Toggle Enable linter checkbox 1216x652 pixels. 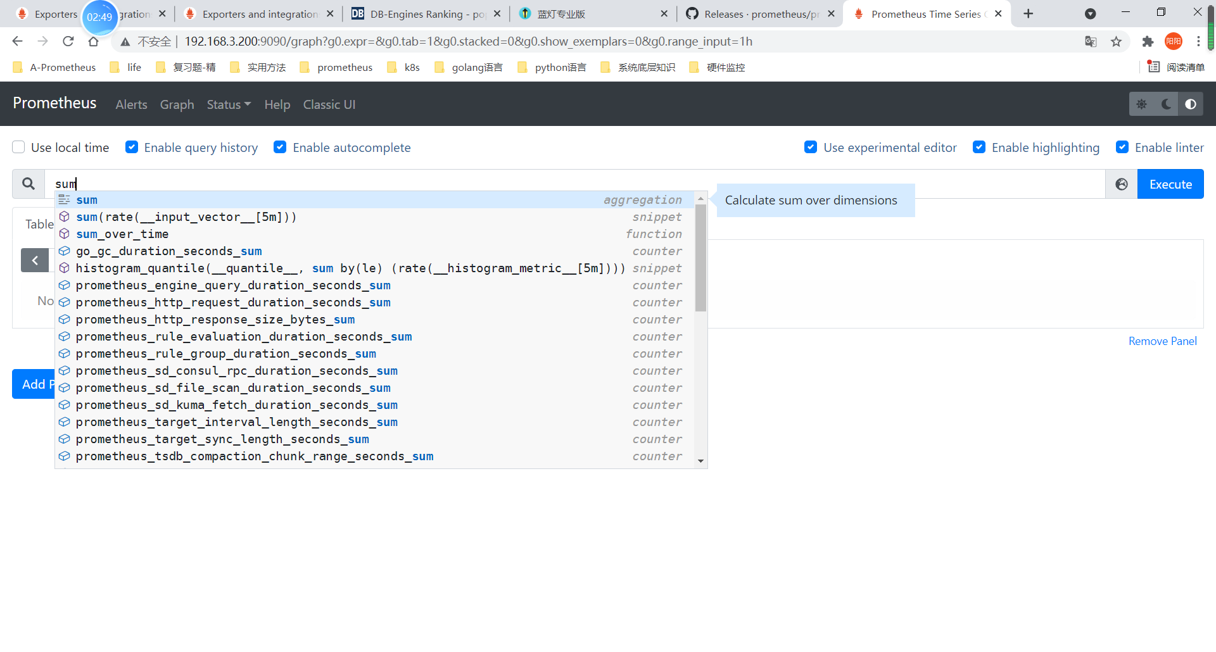(1122, 147)
